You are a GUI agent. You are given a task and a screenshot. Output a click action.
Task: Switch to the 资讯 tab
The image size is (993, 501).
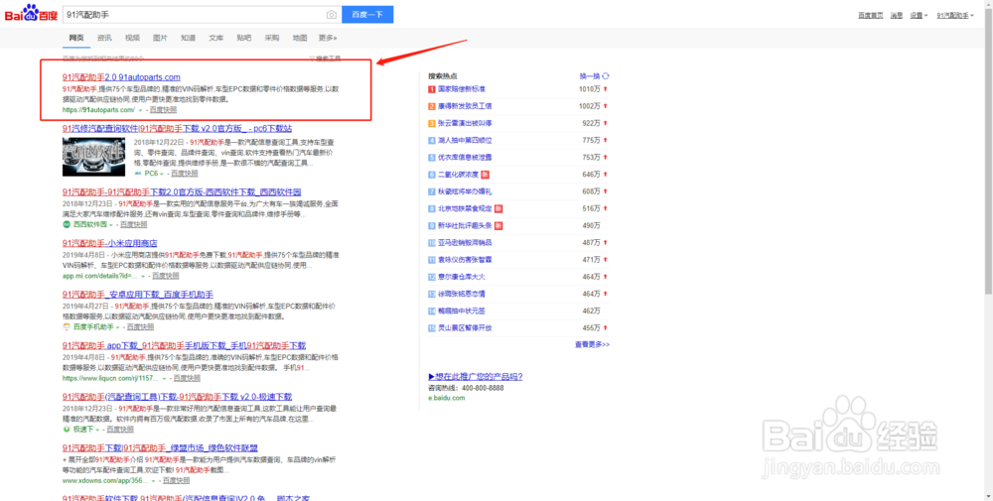click(104, 38)
